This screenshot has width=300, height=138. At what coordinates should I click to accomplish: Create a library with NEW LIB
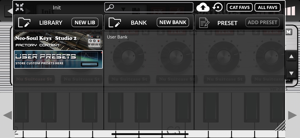(85, 22)
